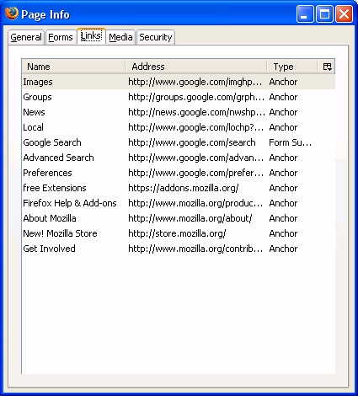Screen dimensions: 358x396
Task: Click the google.com/advan... address cell
Action: (196, 158)
